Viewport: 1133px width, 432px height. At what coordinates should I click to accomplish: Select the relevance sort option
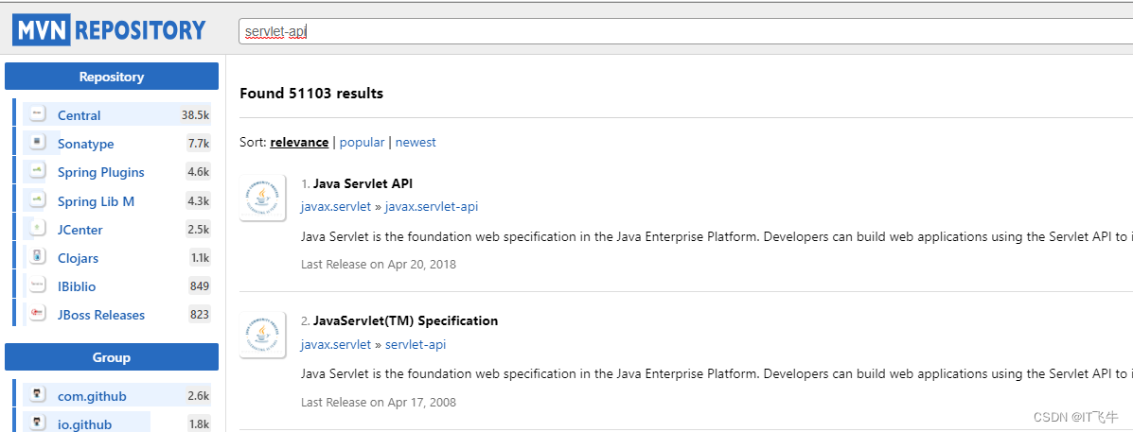tap(299, 142)
